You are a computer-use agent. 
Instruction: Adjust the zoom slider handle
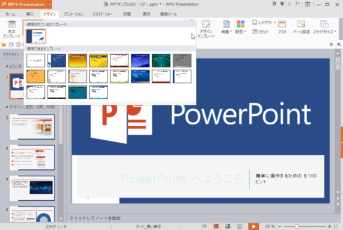(x=296, y=226)
